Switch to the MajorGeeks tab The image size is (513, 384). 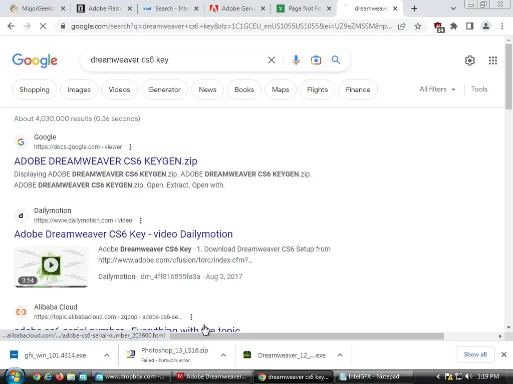coord(37,8)
